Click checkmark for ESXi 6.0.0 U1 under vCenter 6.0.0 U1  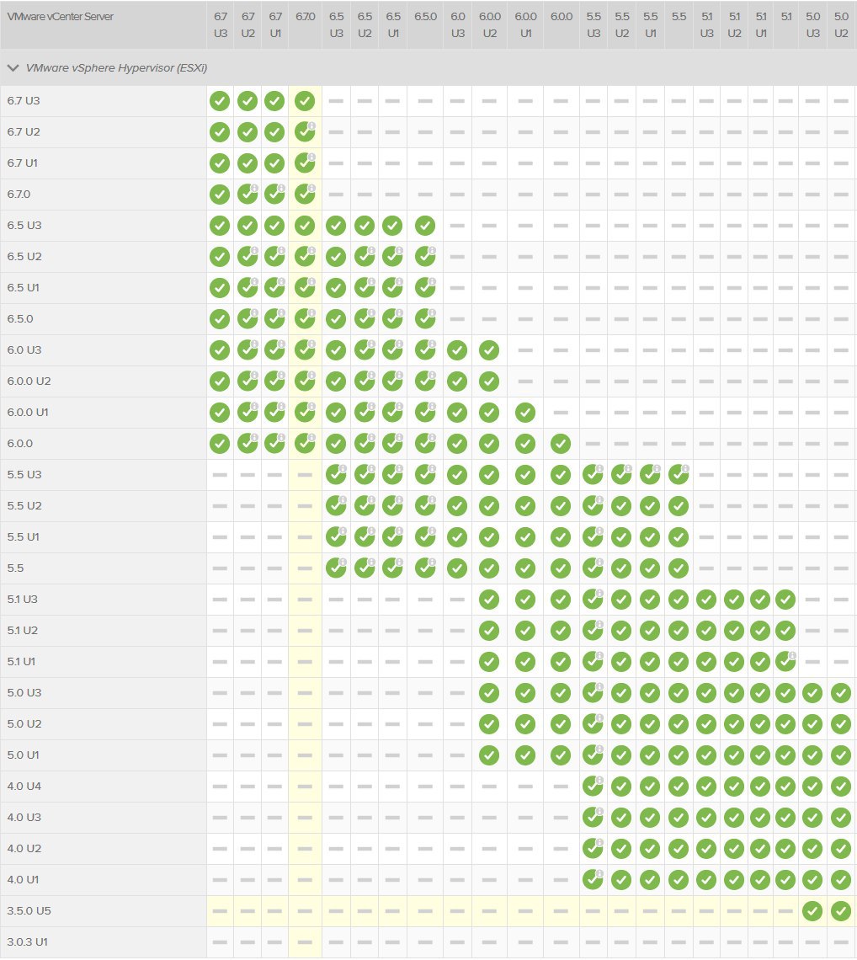(524, 413)
